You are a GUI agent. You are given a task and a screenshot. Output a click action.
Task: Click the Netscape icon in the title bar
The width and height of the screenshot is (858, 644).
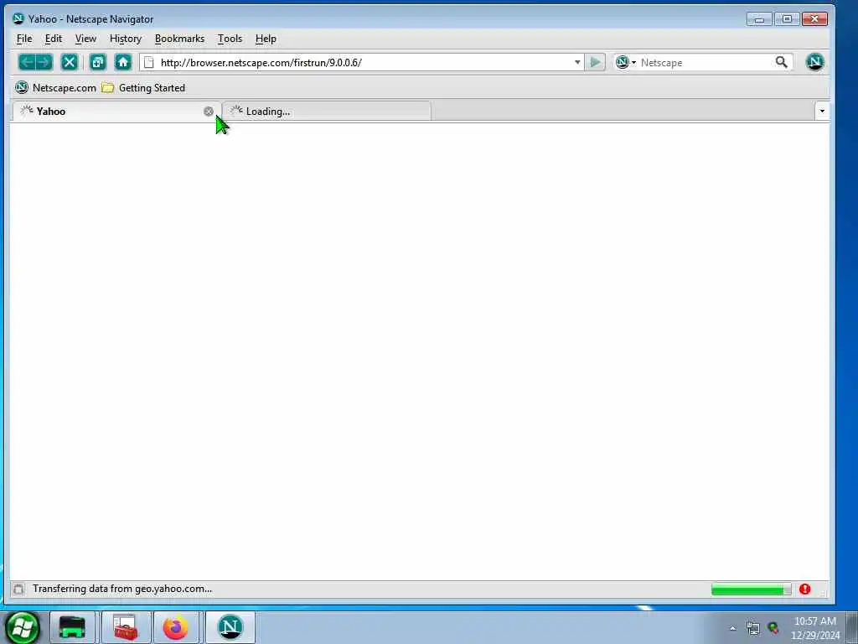tap(18, 18)
